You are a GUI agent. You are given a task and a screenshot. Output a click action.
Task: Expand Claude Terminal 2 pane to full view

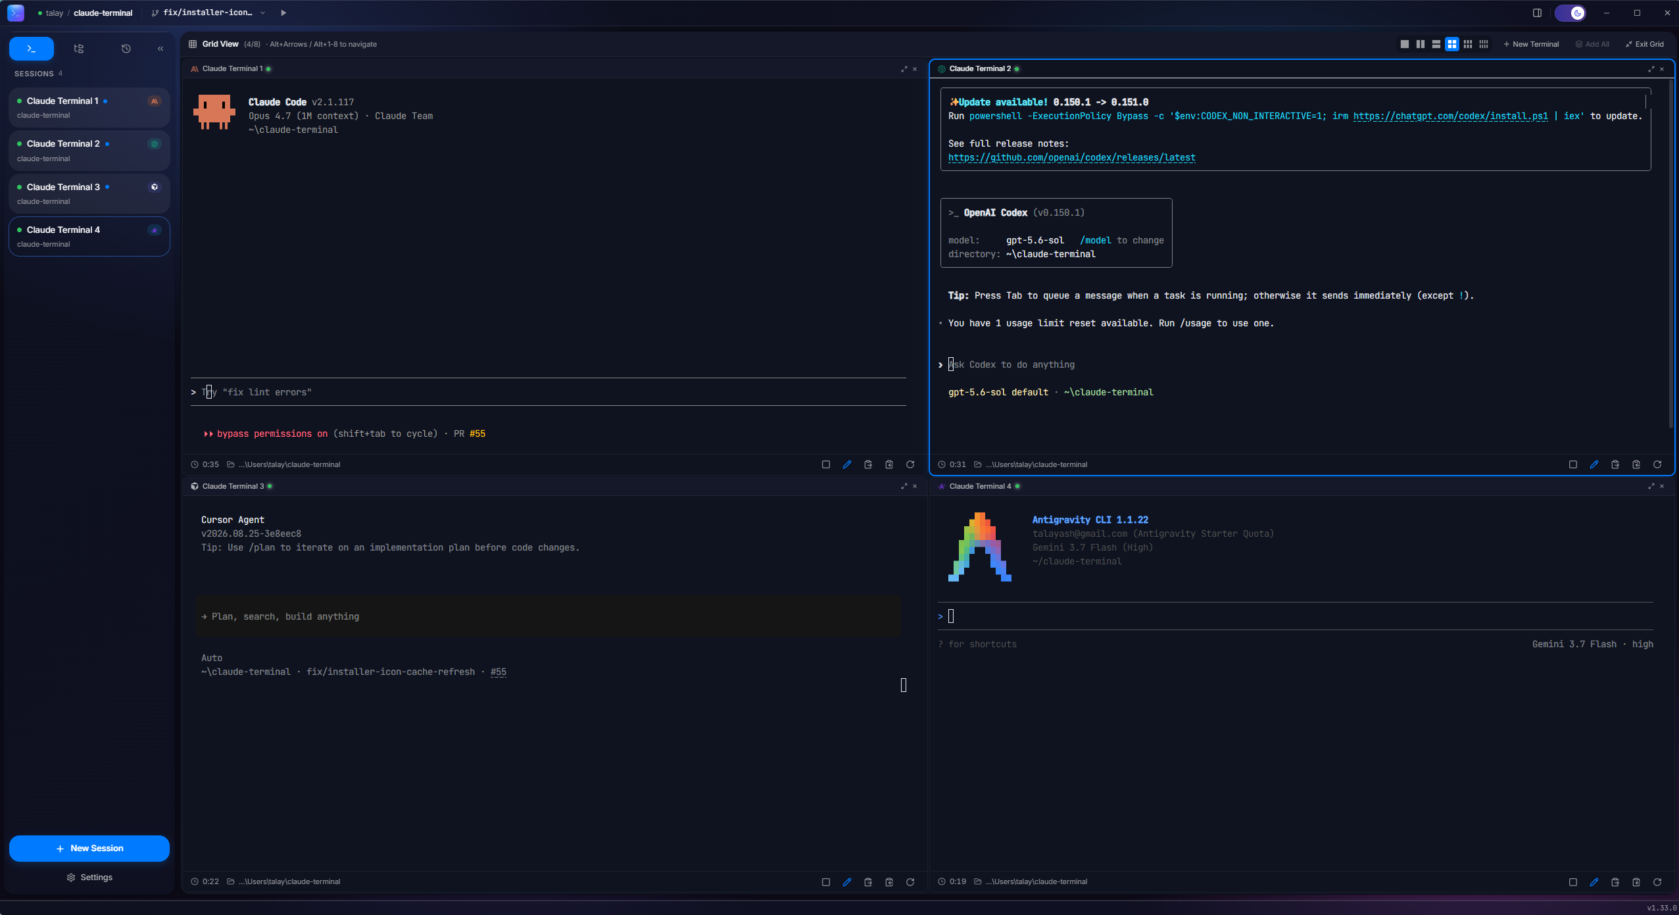[x=1651, y=69]
